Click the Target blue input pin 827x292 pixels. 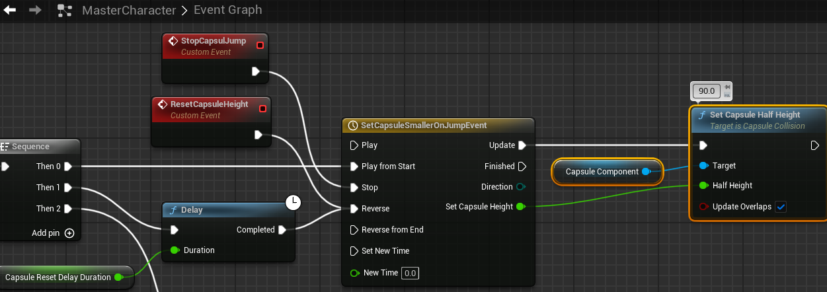703,166
